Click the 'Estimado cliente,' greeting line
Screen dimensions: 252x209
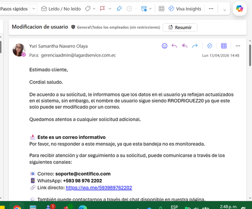(x=48, y=70)
